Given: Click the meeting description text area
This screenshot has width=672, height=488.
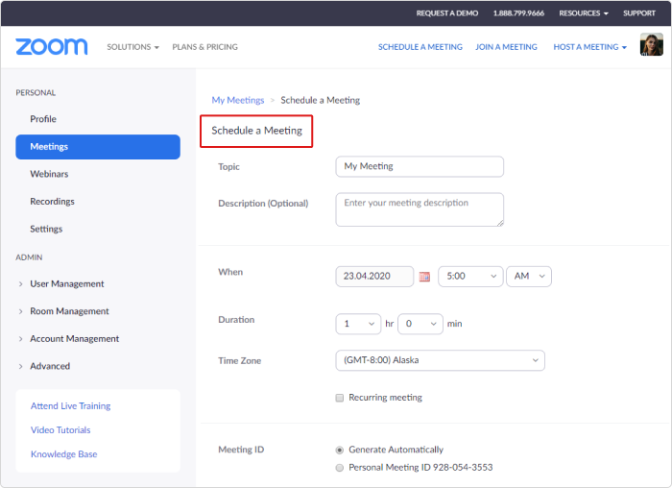Looking at the screenshot, I should [420, 209].
